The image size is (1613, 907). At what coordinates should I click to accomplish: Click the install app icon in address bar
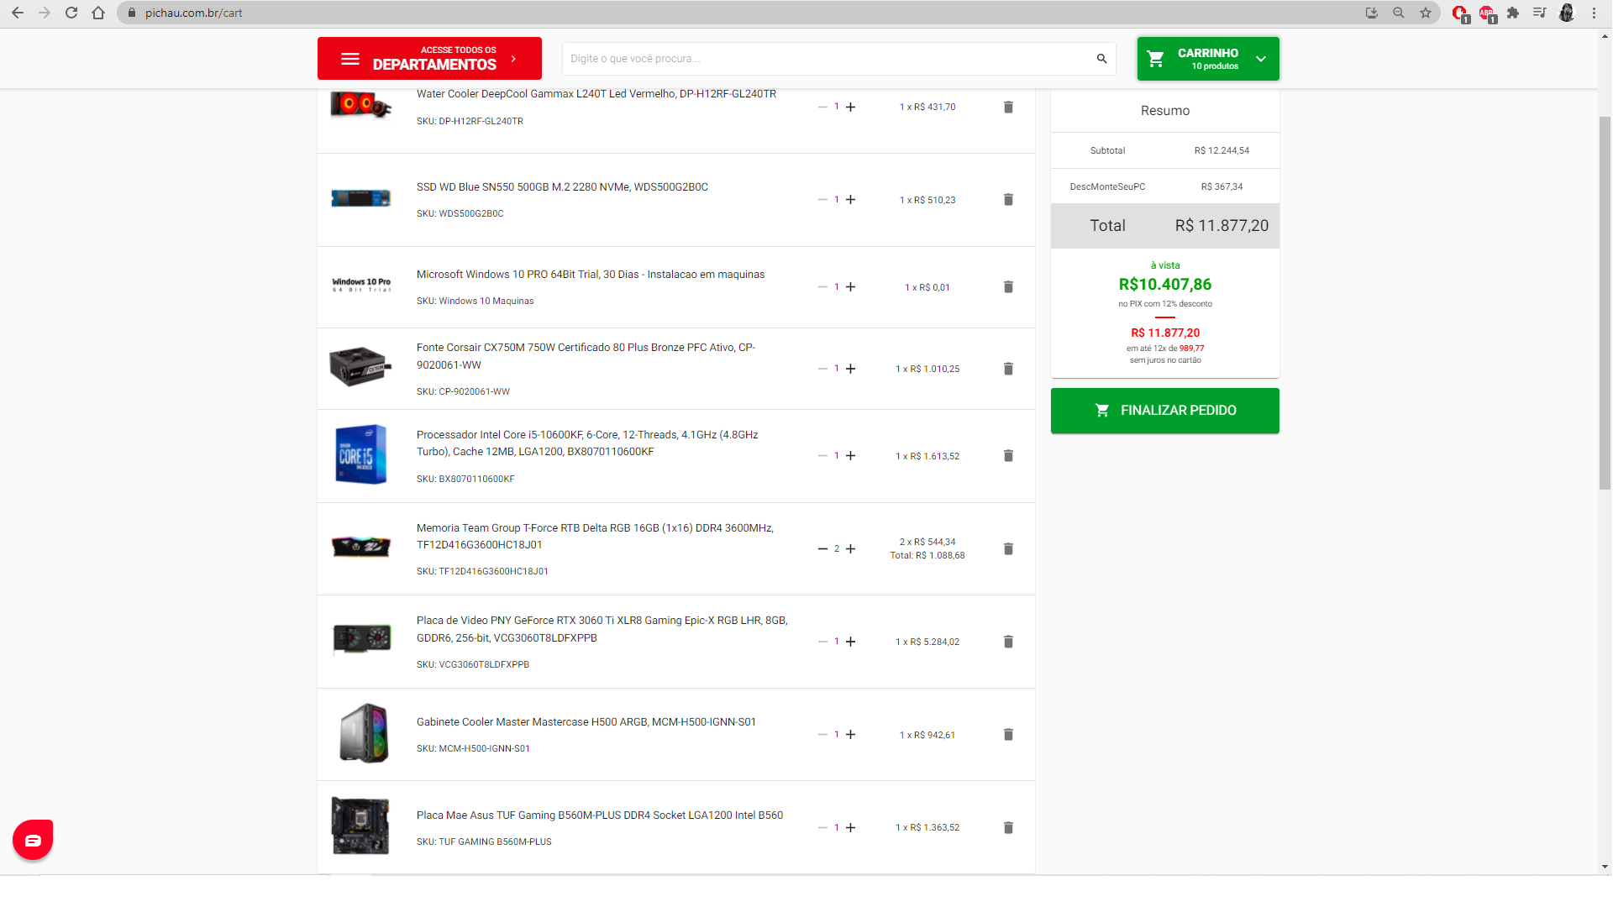tap(1372, 13)
